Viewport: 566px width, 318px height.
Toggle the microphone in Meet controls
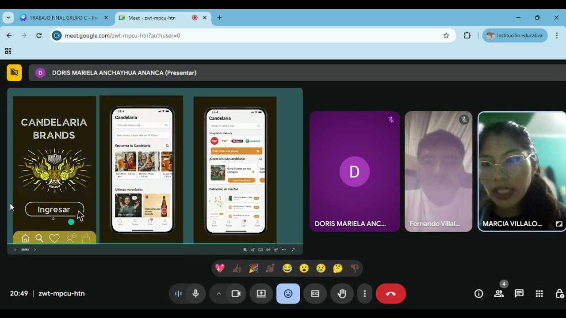(x=195, y=294)
